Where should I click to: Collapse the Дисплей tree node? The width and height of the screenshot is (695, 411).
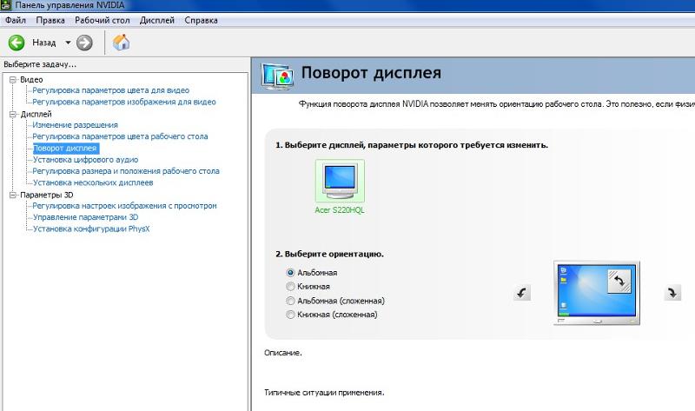[x=13, y=115]
